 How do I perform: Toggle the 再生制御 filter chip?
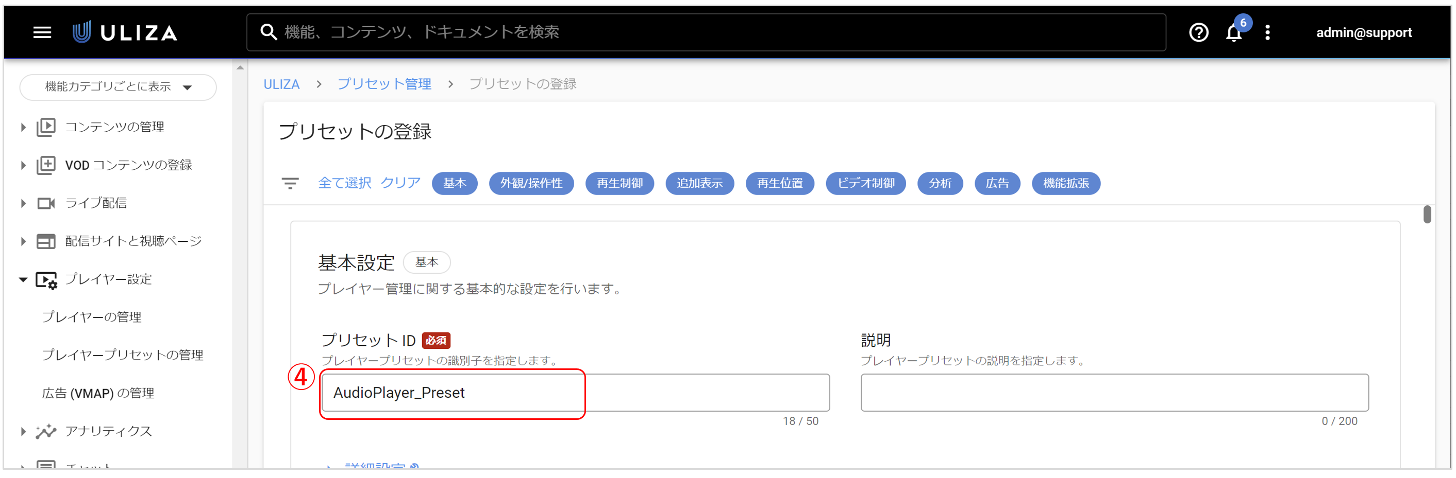coord(620,183)
